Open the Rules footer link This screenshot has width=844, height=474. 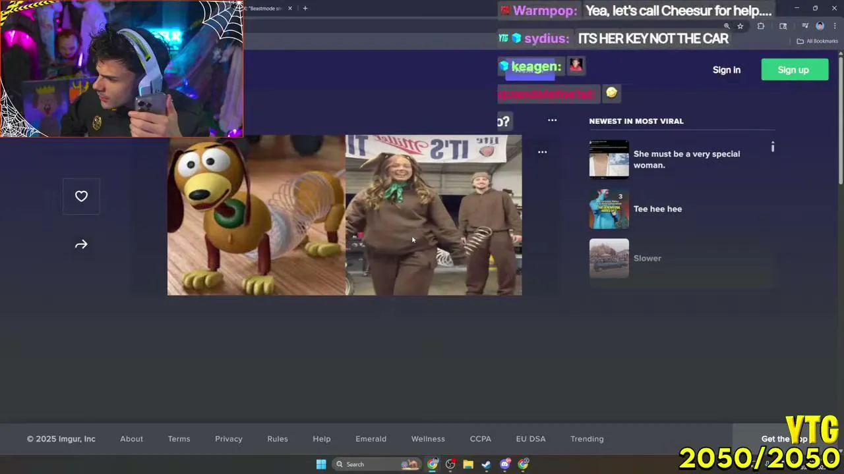[x=278, y=439]
